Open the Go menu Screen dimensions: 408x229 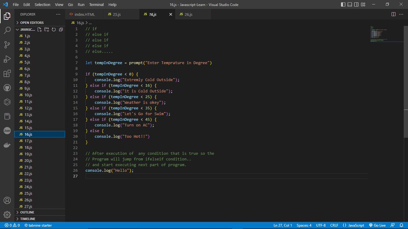coord(70,4)
